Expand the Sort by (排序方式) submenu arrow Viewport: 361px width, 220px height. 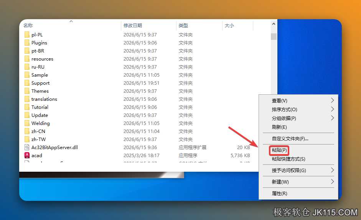click(x=332, y=109)
